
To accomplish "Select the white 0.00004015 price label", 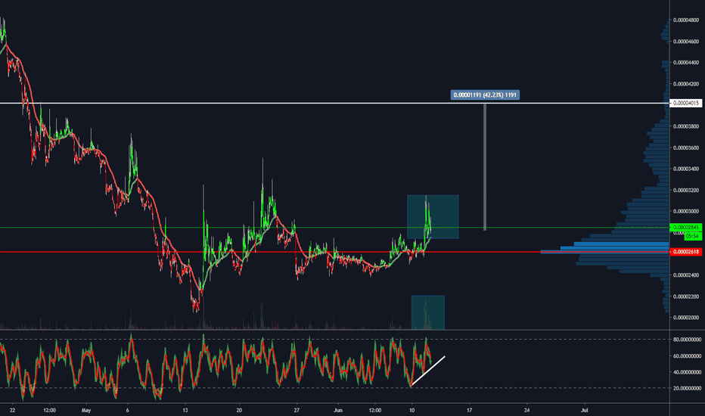I will coord(685,103).
